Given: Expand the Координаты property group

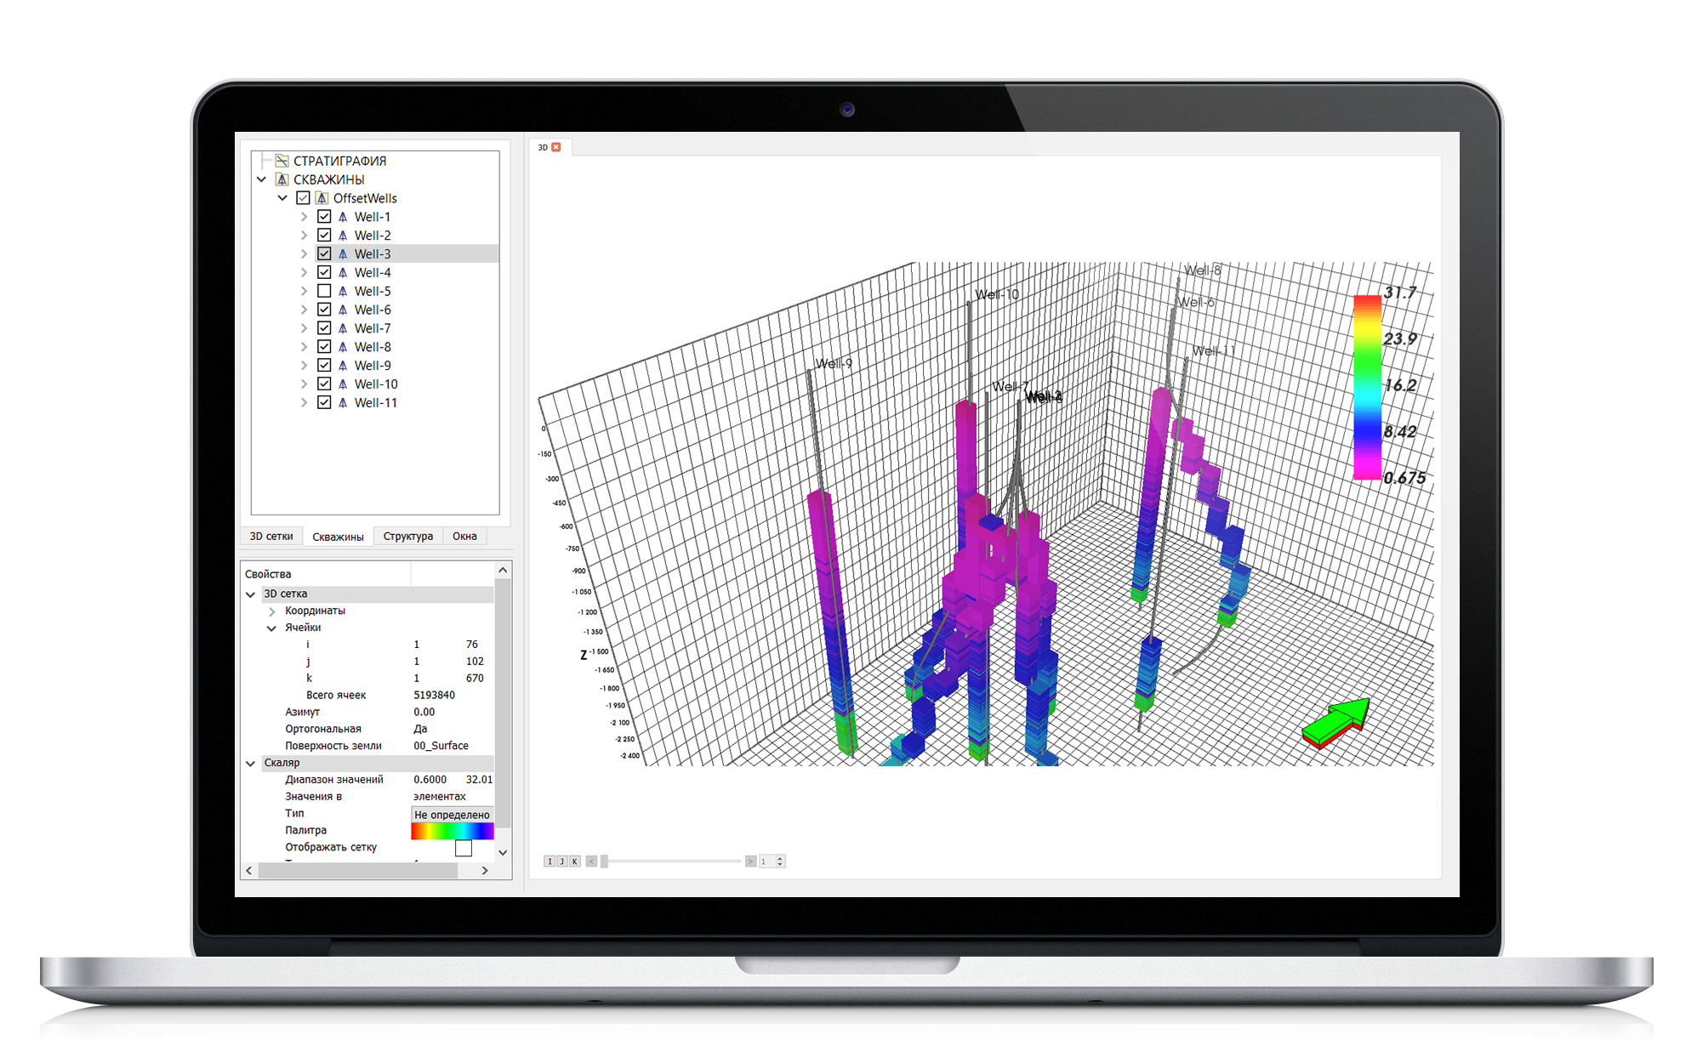Looking at the screenshot, I should [272, 611].
